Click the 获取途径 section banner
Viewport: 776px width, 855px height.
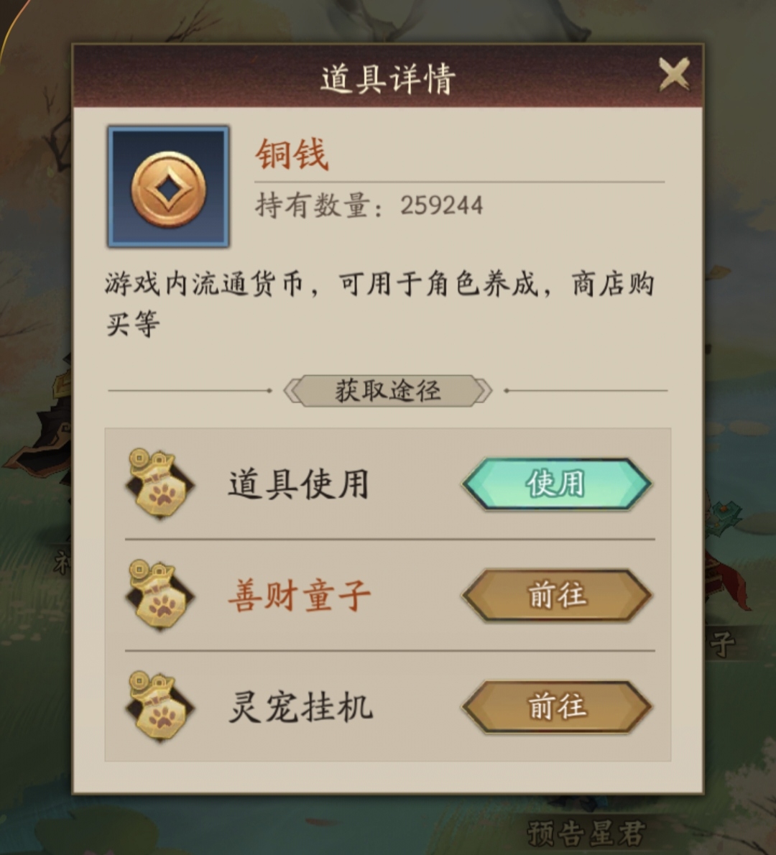pyautogui.click(x=388, y=390)
